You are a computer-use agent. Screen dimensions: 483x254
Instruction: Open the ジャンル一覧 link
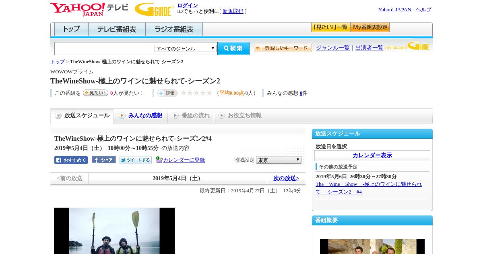(x=333, y=48)
